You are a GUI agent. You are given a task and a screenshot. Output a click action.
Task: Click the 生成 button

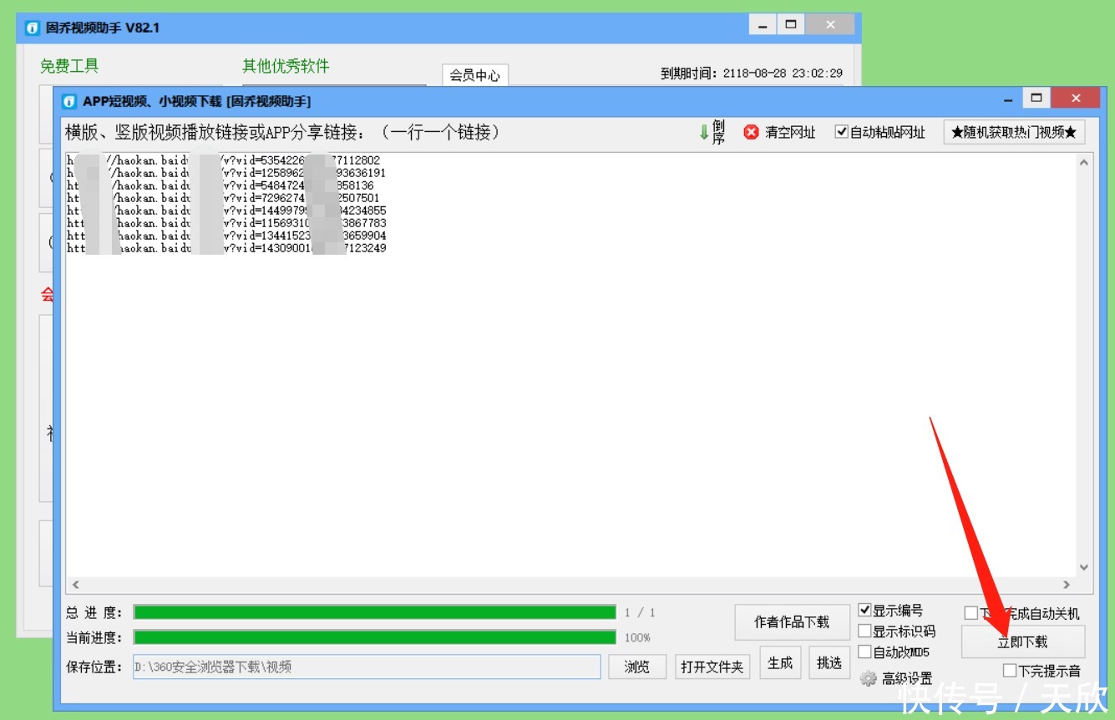coord(779,662)
